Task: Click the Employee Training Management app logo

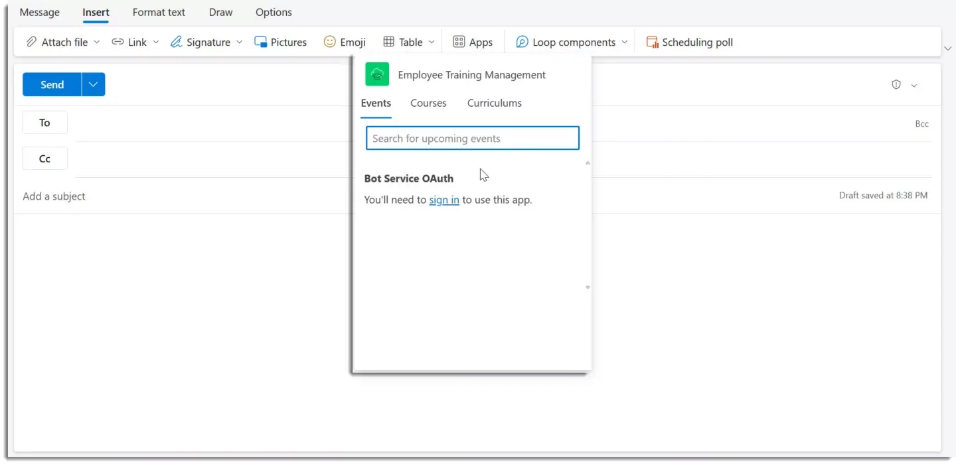Action: (377, 74)
